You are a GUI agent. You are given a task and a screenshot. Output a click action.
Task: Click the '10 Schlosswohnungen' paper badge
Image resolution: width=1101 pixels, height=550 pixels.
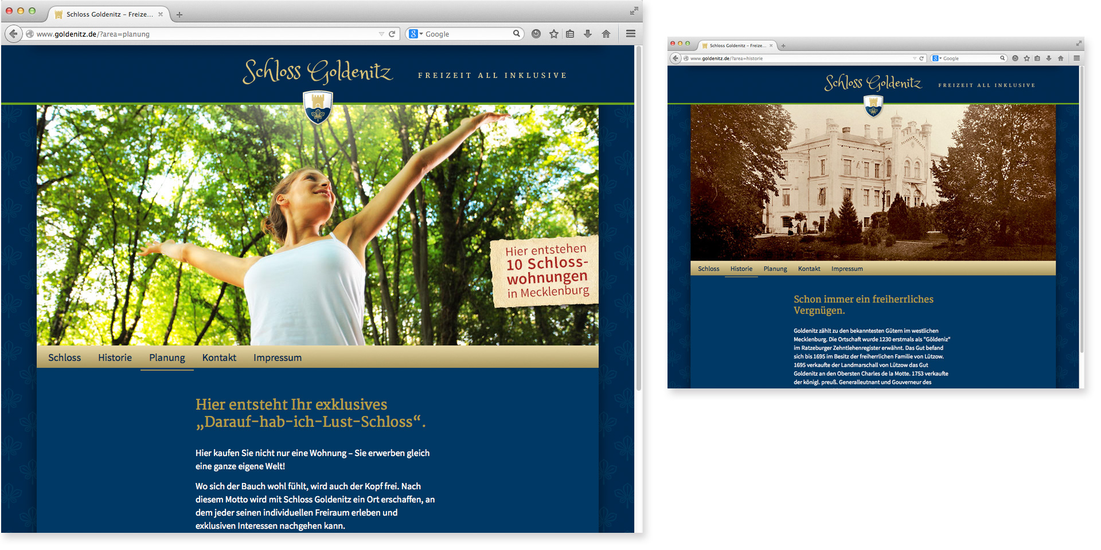point(546,272)
